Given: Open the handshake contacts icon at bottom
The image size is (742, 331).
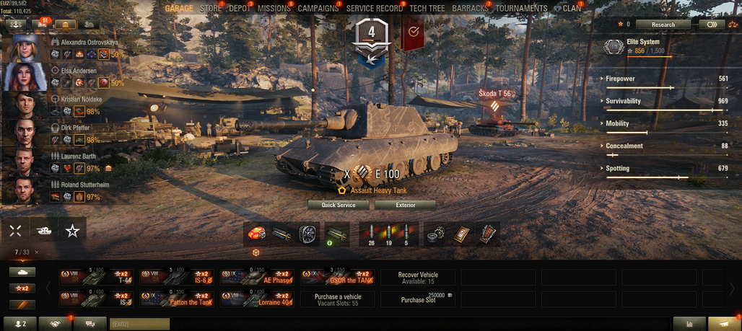Looking at the screenshot, I should 55,324.
